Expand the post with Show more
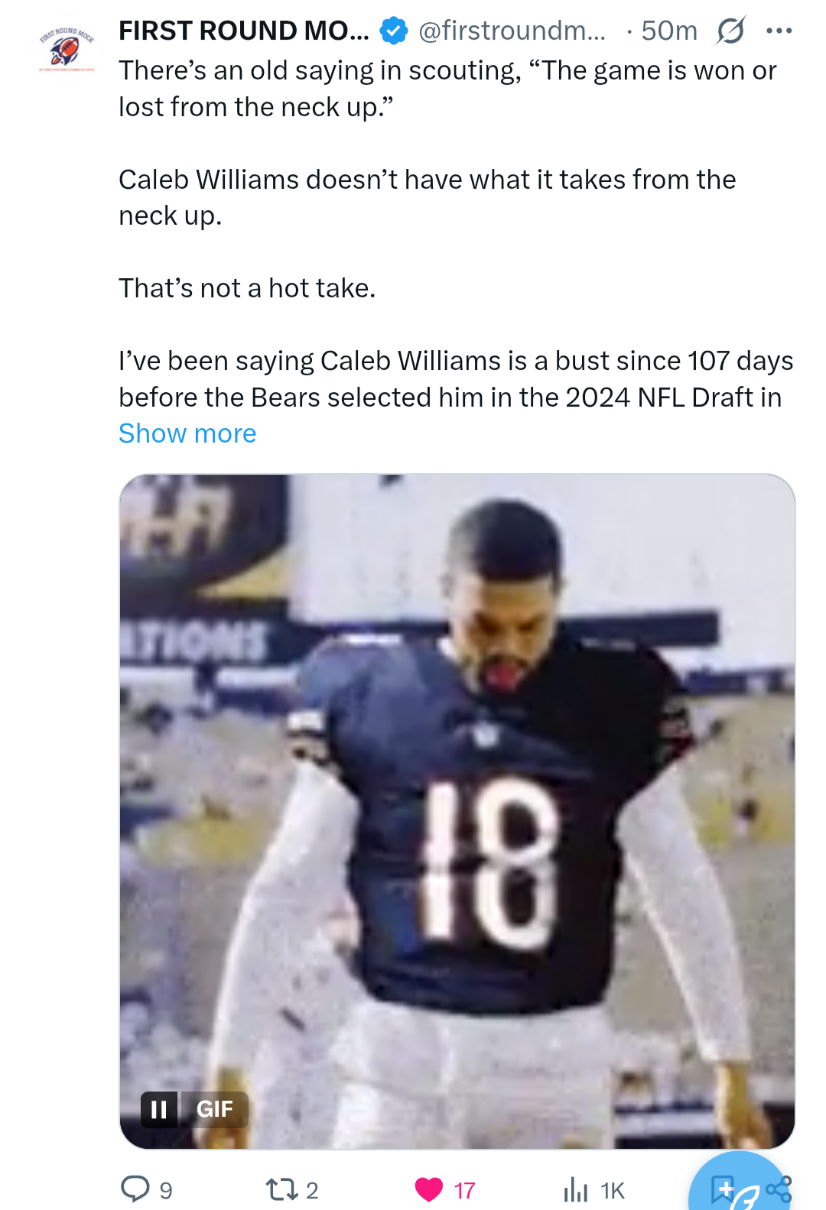The height and width of the screenshot is (1210, 826). [187, 433]
